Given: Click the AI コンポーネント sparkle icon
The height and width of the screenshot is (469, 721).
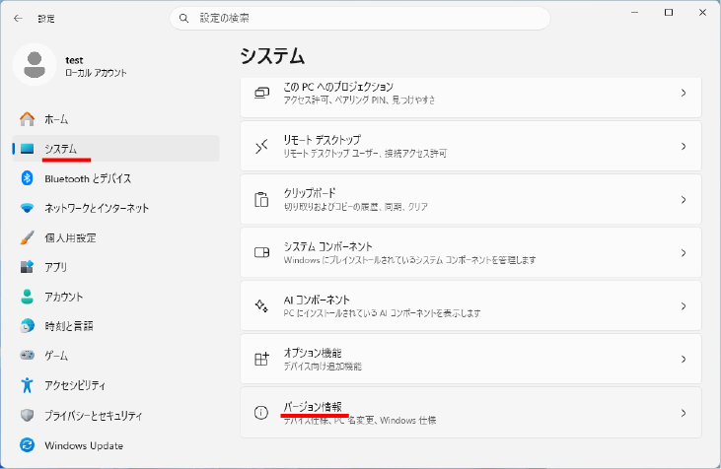Looking at the screenshot, I should pyautogui.click(x=261, y=305).
